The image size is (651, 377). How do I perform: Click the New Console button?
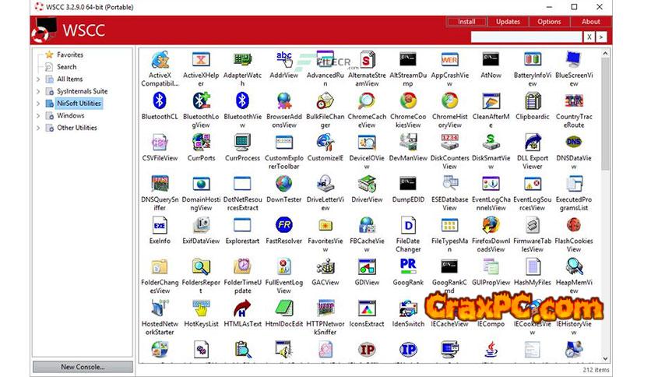pyautogui.click(x=83, y=367)
